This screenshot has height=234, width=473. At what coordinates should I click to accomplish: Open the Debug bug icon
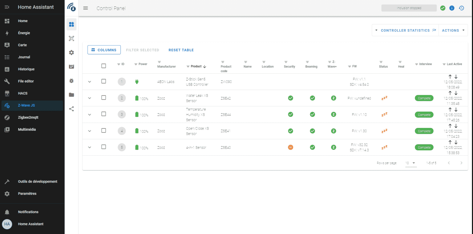point(71,81)
